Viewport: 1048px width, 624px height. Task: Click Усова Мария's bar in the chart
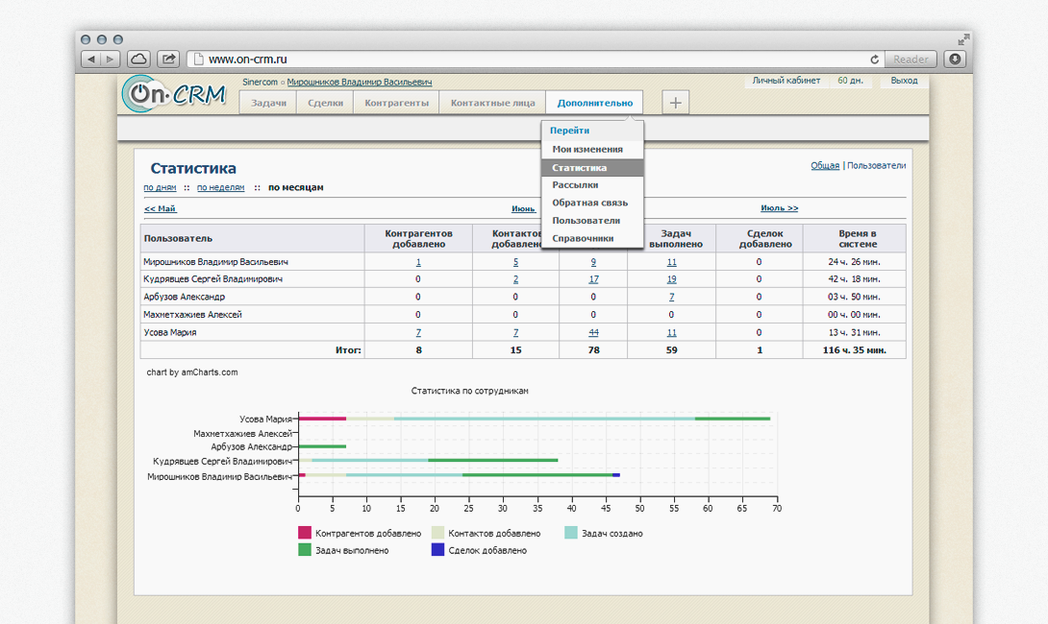click(534, 420)
